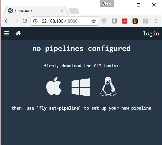Go back to the previous page
Image resolution: width=162 pixels, height=145 pixels.
7,21
